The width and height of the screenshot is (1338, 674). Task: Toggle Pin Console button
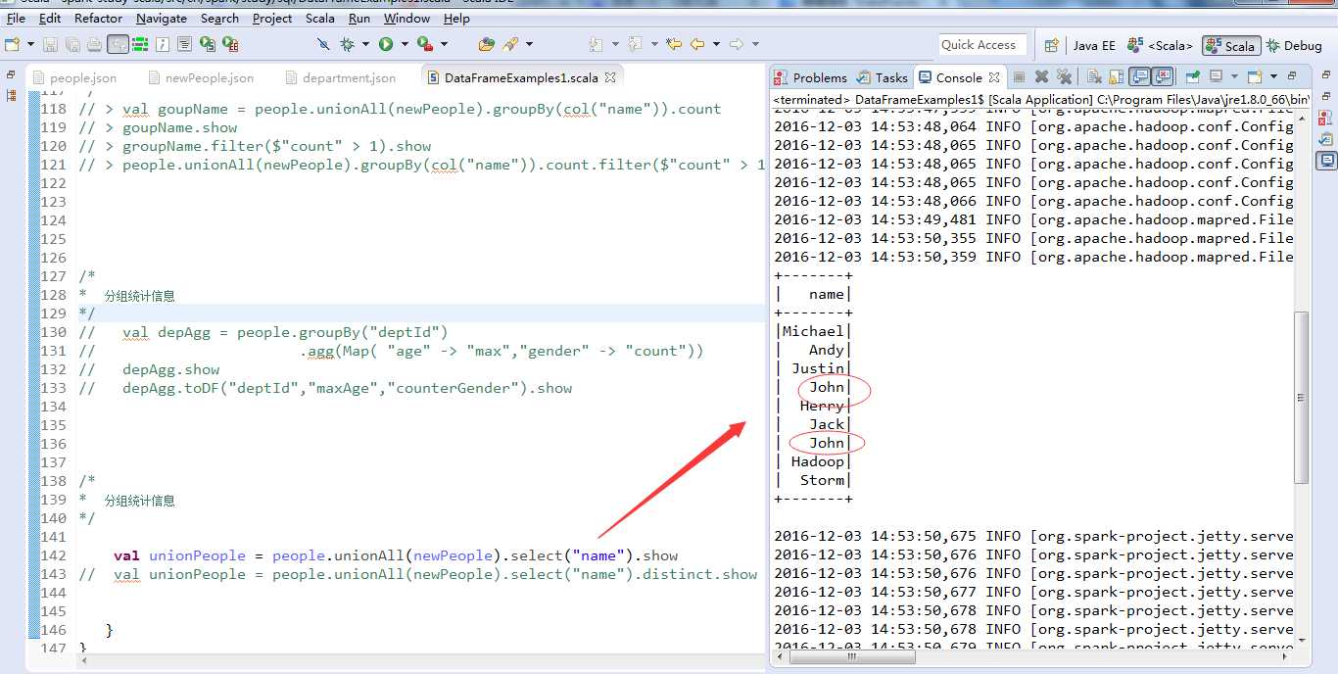click(x=1192, y=76)
